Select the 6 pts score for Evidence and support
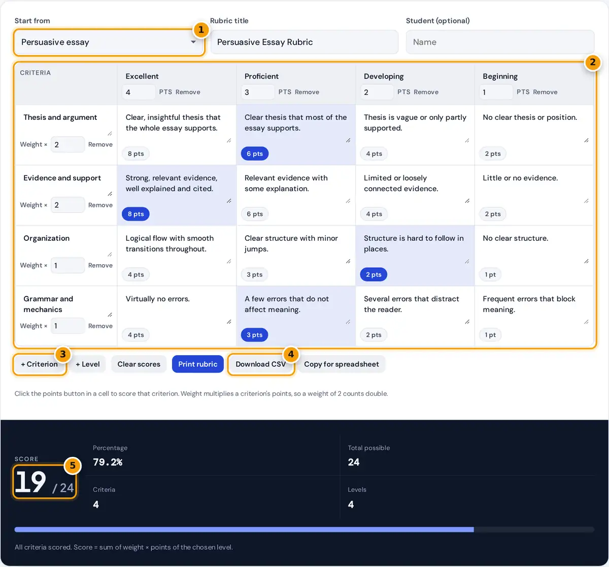609x567 pixels. (255, 214)
